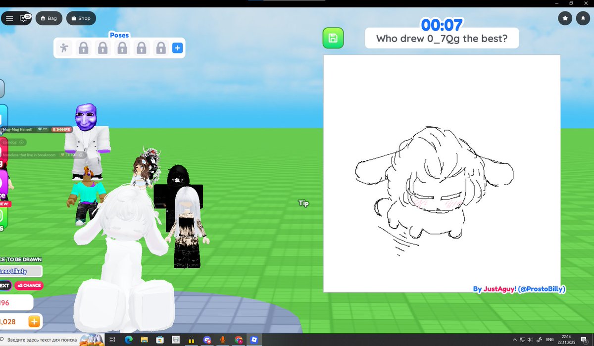Open the Bag
Image resolution: width=594 pixels, height=346 pixels.
click(x=49, y=18)
